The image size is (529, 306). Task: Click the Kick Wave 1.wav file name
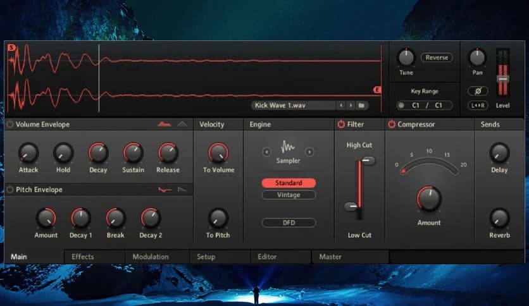point(280,106)
